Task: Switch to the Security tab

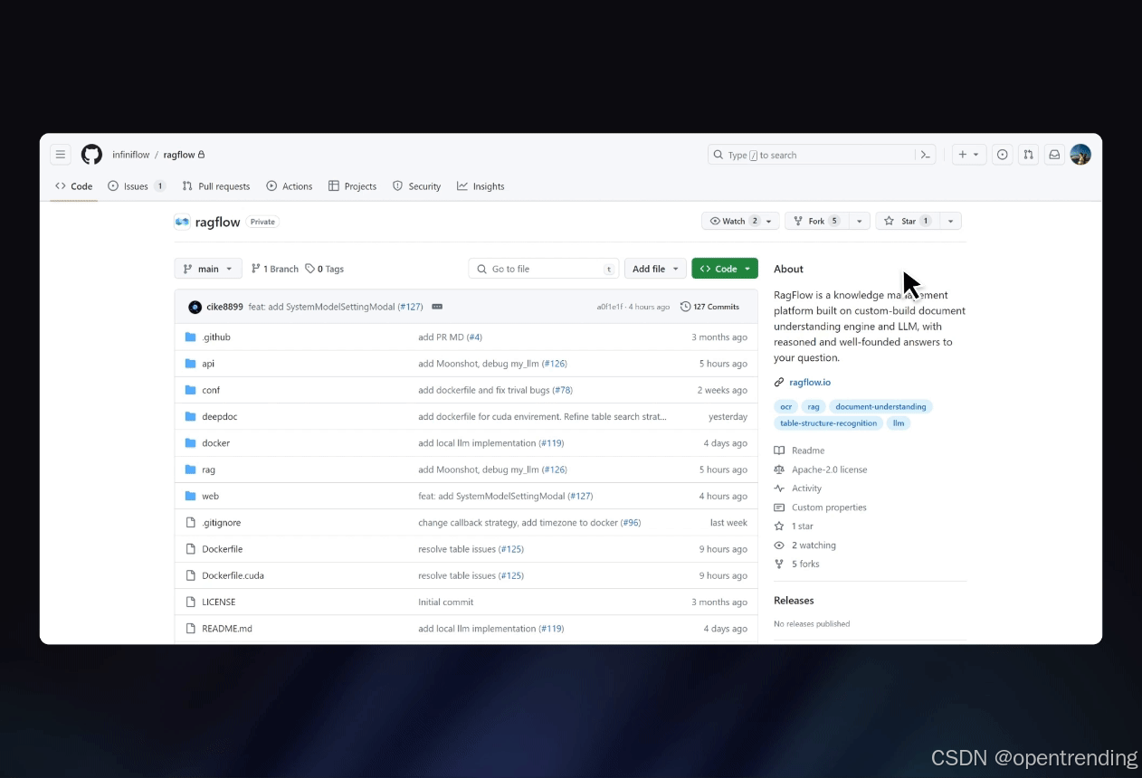Action: click(x=417, y=186)
